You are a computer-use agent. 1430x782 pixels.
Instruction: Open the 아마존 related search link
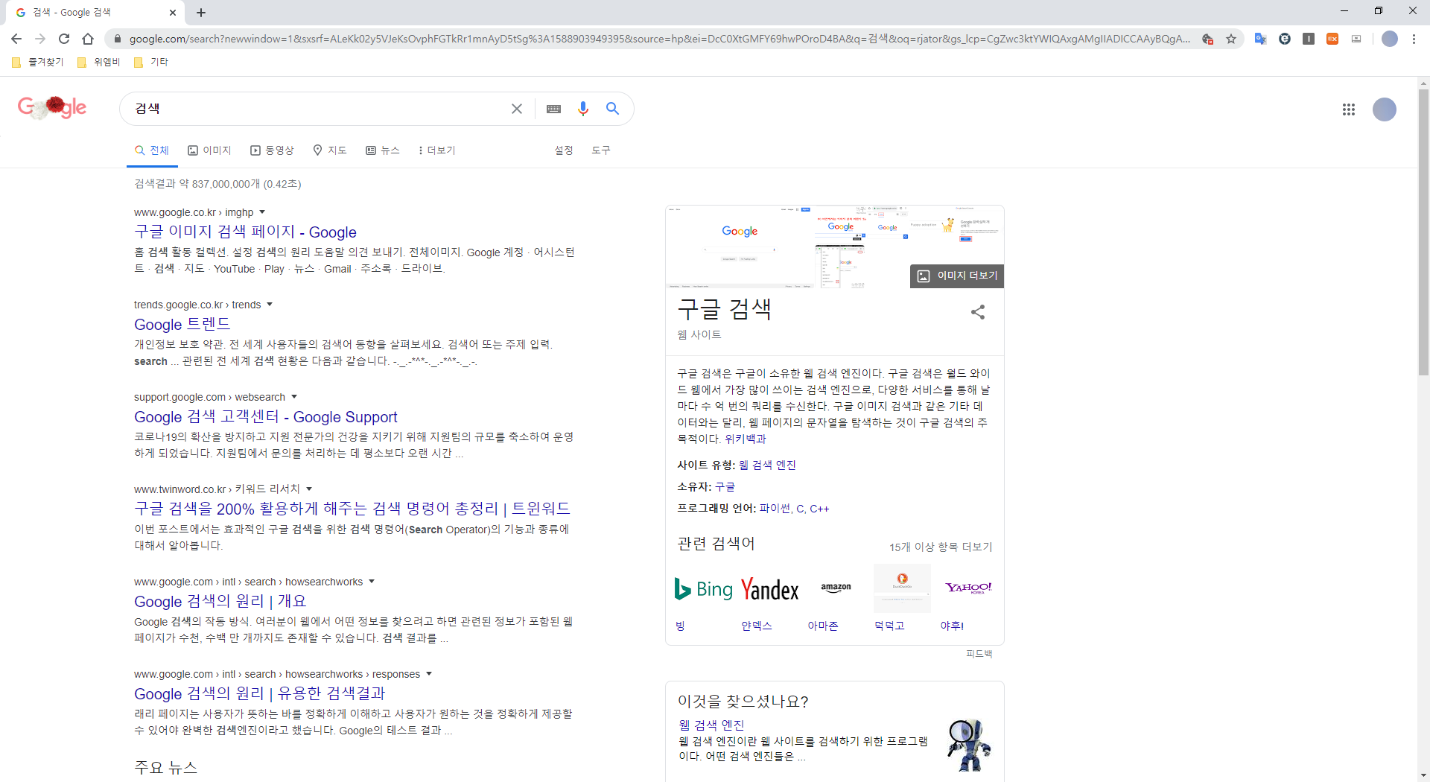tap(823, 626)
